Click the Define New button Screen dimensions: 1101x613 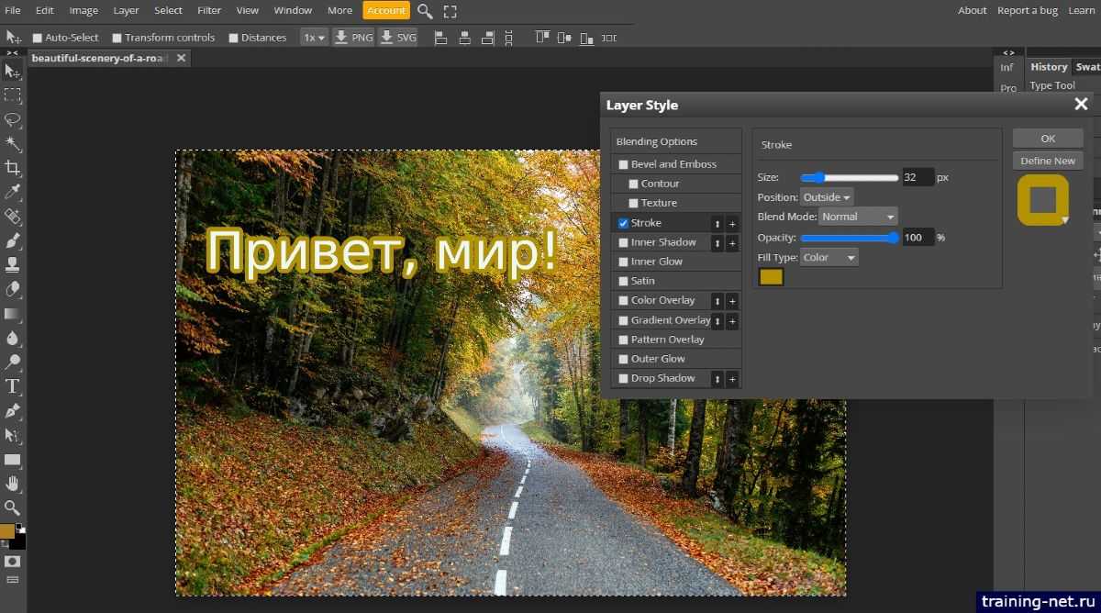(x=1048, y=161)
